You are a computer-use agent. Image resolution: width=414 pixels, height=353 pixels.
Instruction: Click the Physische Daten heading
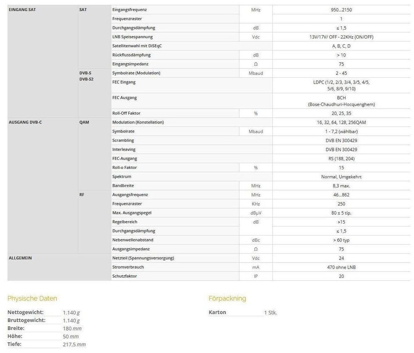[32, 298]
